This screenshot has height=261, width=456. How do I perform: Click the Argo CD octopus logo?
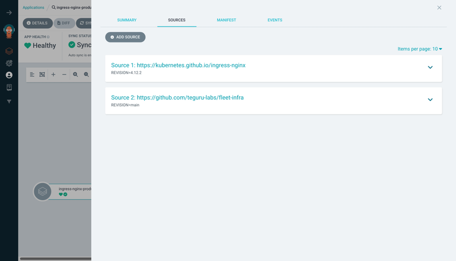(9, 32)
